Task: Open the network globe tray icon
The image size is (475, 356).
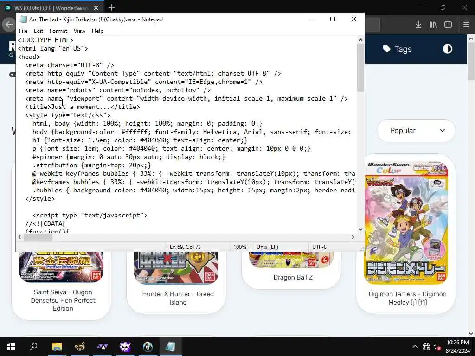Action: point(426,347)
